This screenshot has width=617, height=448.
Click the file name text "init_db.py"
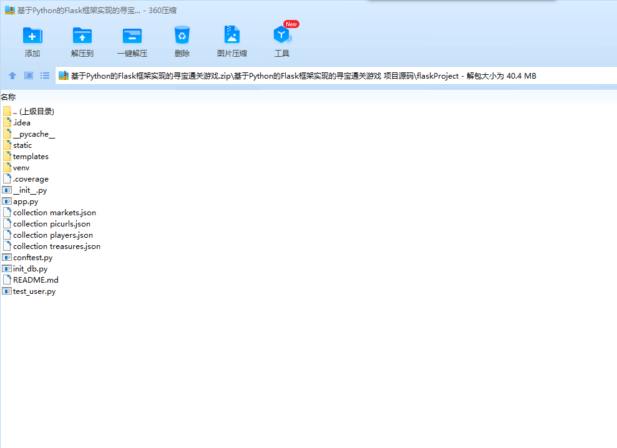(x=31, y=269)
